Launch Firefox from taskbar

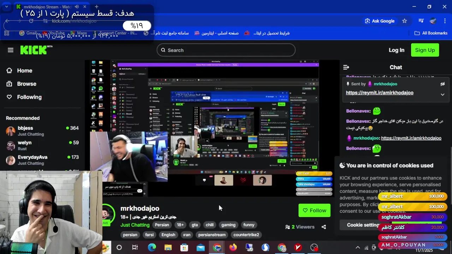(x=233, y=248)
